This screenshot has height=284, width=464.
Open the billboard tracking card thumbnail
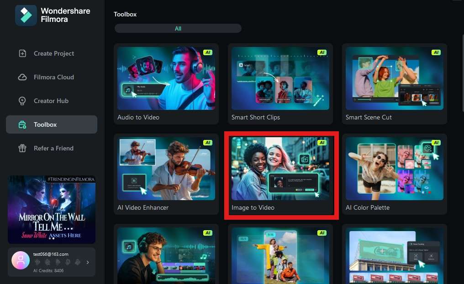395,256
